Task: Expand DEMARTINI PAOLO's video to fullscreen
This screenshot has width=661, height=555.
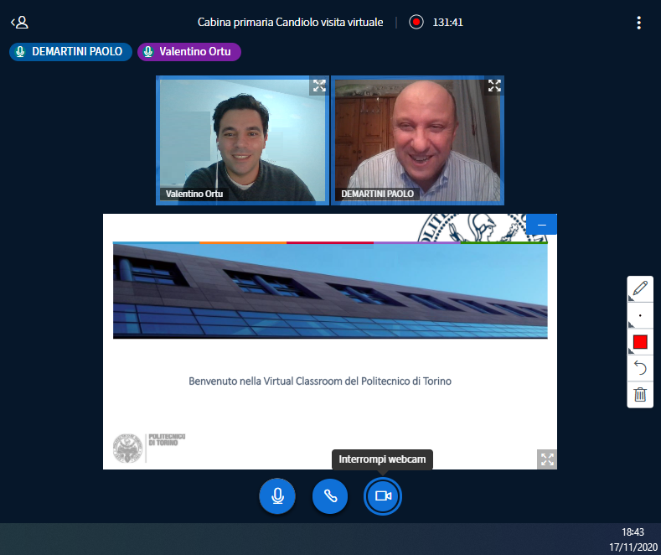Action: click(x=494, y=86)
